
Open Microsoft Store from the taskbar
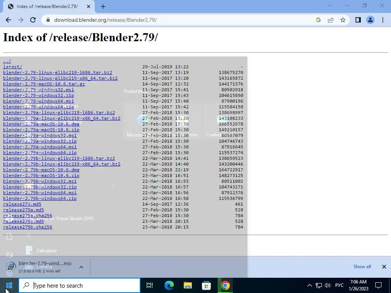pos(207,285)
